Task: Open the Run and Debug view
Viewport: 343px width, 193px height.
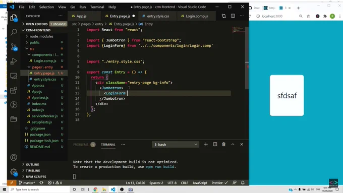Action: [x=14, y=61]
